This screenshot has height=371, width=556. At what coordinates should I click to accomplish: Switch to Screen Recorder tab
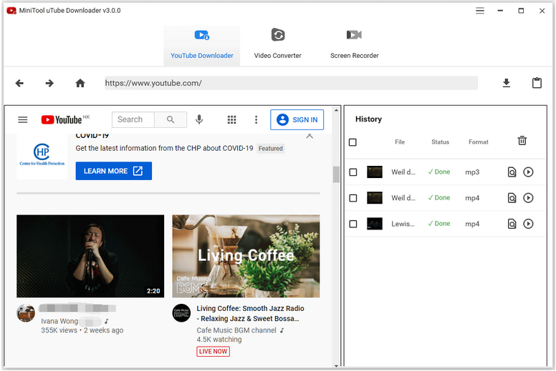pos(354,46)
